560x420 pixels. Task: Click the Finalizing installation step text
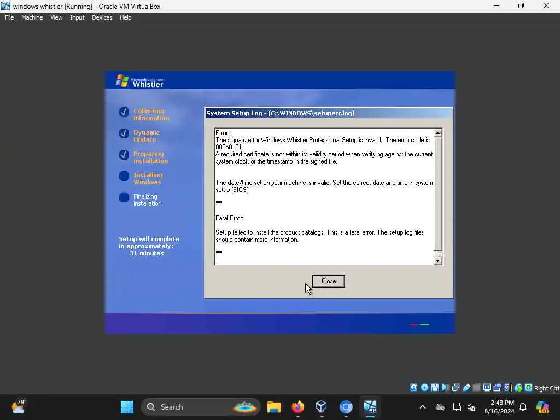click(x=147, y=200)
